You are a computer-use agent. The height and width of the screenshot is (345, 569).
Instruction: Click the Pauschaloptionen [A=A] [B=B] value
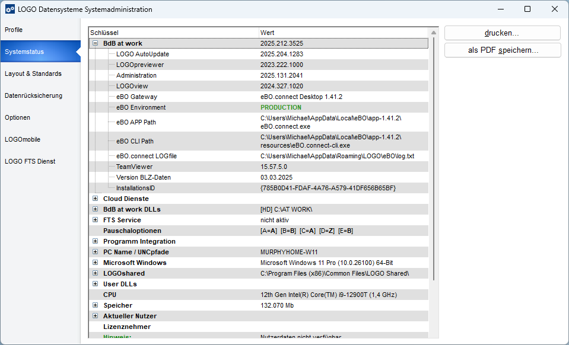click(x=307, y=231)
